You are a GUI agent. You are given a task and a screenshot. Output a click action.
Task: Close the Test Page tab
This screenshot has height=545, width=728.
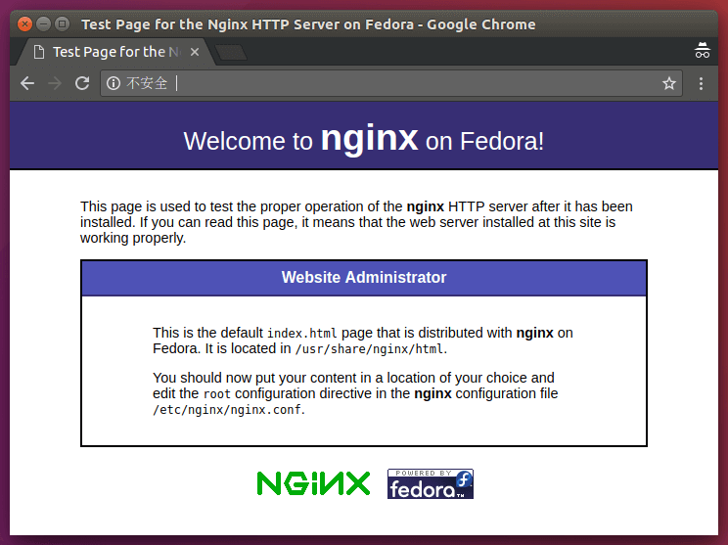(x=195, y=52)
